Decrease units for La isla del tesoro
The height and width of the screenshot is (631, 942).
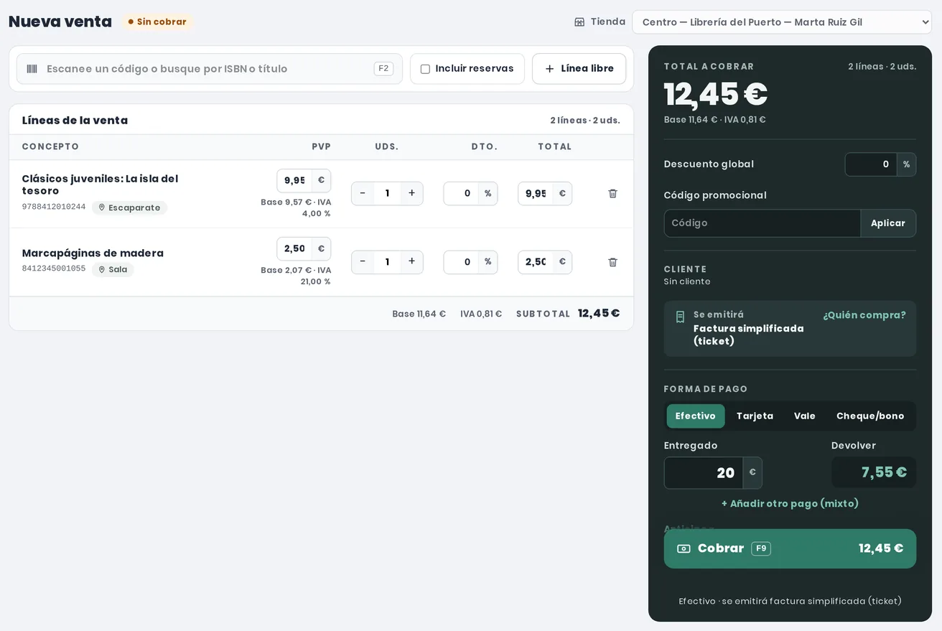tap(363, 193)
